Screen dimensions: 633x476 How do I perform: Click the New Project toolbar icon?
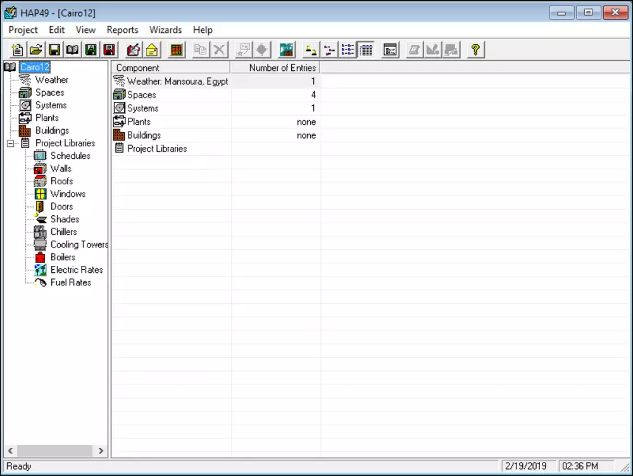[x=17, y=49]
